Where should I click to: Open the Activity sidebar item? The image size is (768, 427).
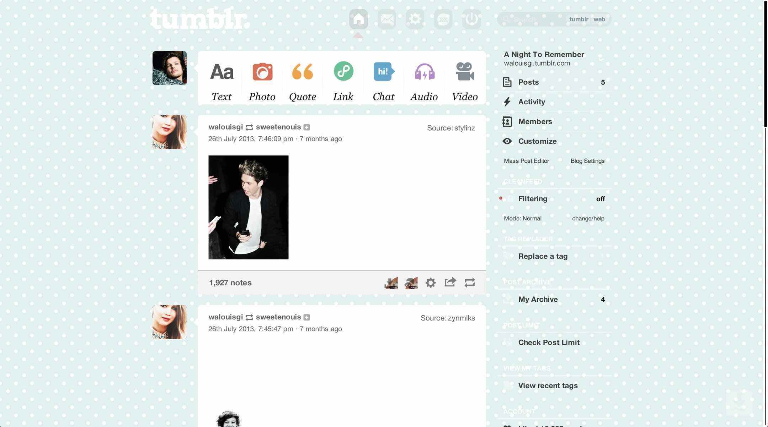[554, 102]
